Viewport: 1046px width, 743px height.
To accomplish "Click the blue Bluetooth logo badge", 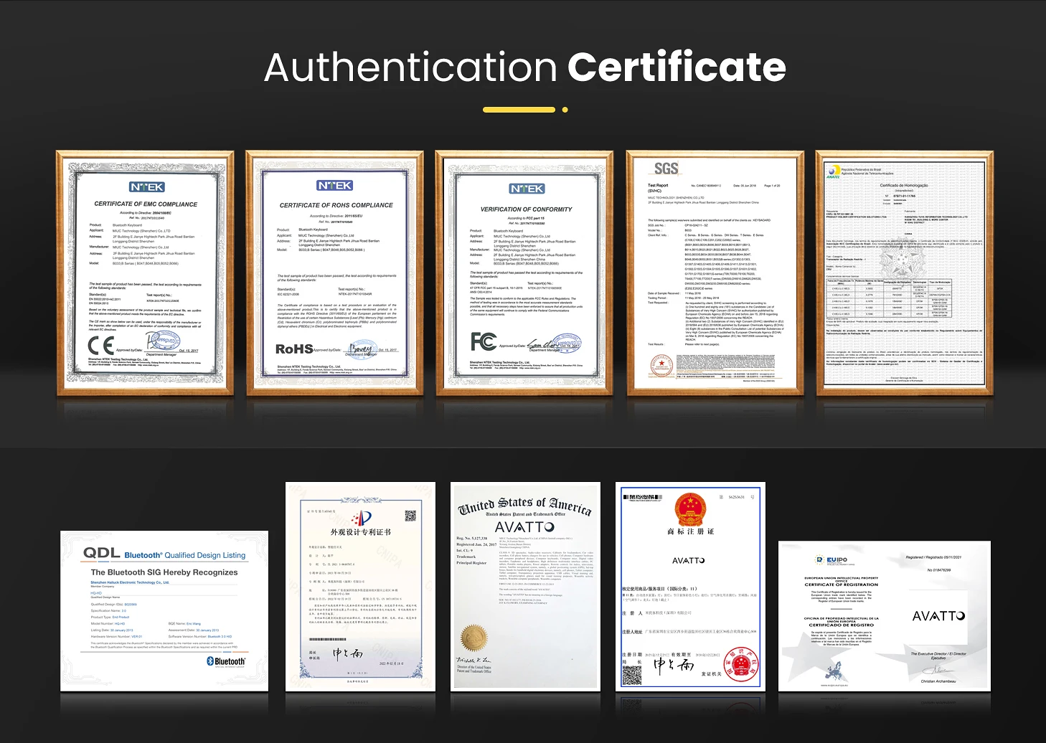I will (x=226, y=661).
